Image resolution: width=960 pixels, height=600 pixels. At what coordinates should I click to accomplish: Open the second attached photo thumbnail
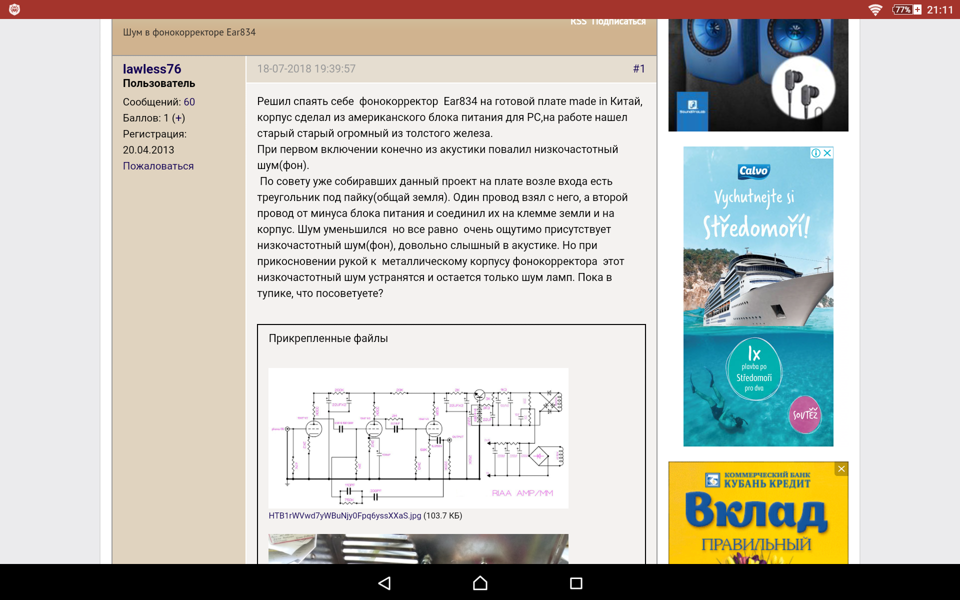(x=418, y=548)
